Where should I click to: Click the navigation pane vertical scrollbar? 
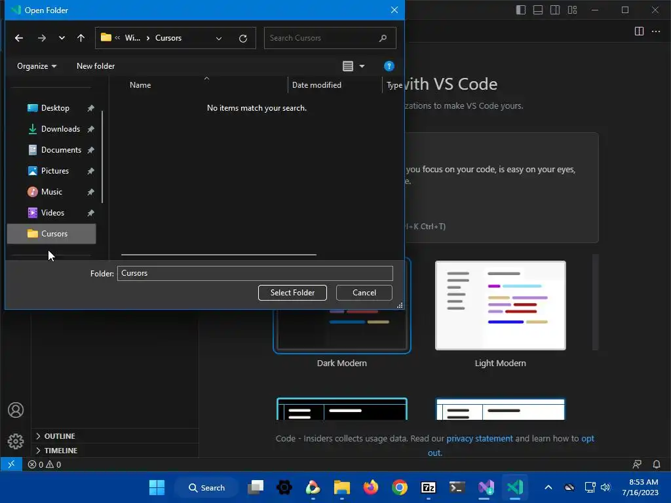coord(102,157)
